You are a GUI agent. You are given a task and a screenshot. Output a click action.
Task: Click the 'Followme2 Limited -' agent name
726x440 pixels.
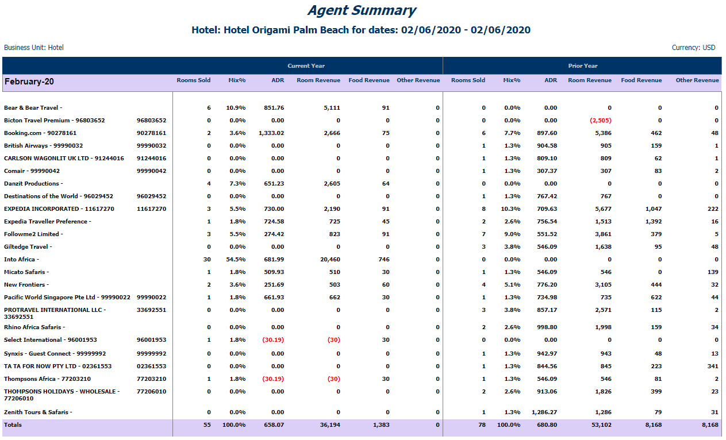coord(33,234)
